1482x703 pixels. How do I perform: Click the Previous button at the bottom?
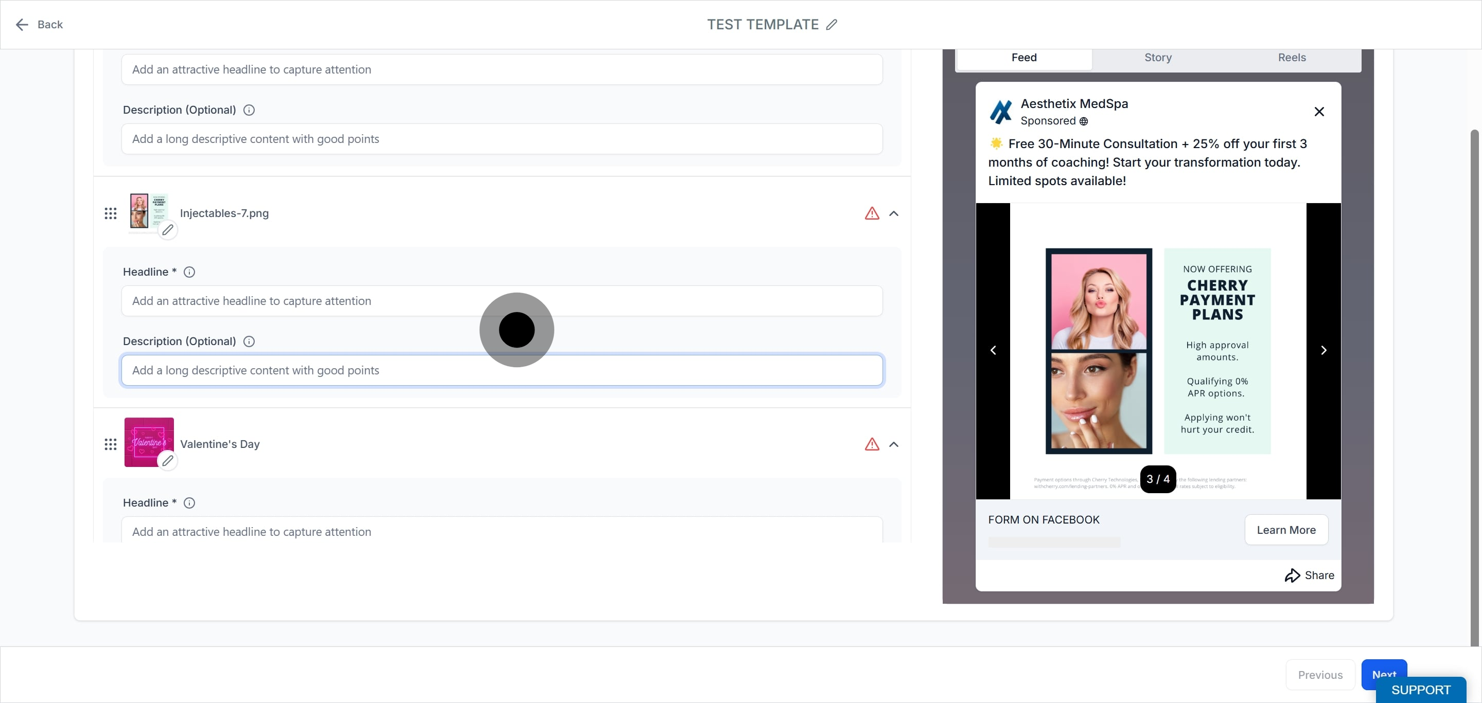[x=1320, y=675]
